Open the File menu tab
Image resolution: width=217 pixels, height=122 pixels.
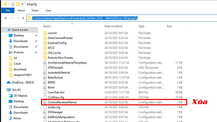point(8,11)
